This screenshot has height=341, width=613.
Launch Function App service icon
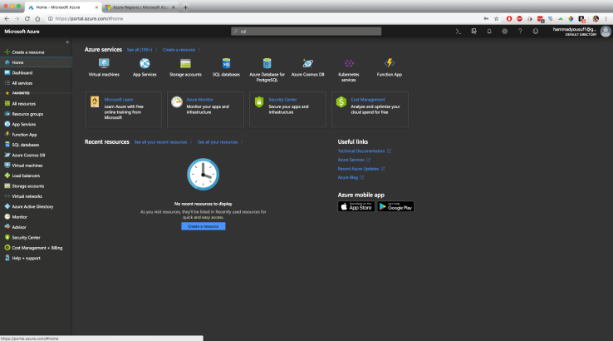pyautogui.click(x=389, y=64)
